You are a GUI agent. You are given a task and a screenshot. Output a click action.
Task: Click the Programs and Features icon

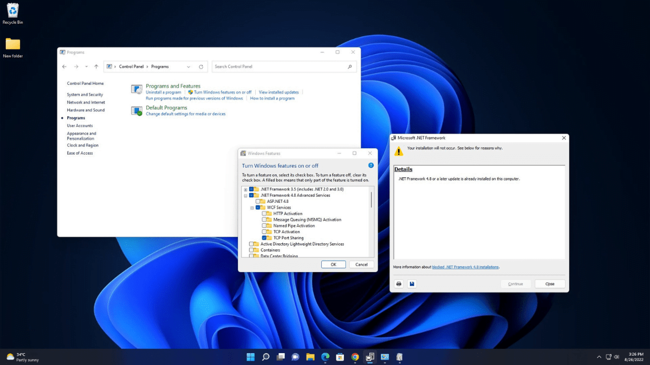coord(136,89)
